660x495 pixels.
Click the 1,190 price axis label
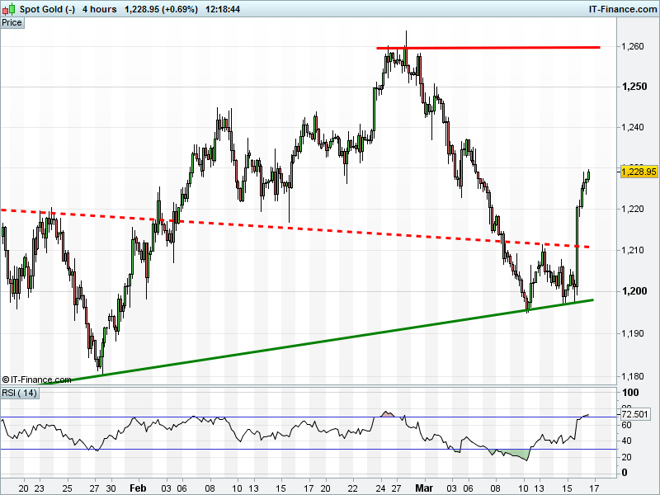[x=633, y=334]
